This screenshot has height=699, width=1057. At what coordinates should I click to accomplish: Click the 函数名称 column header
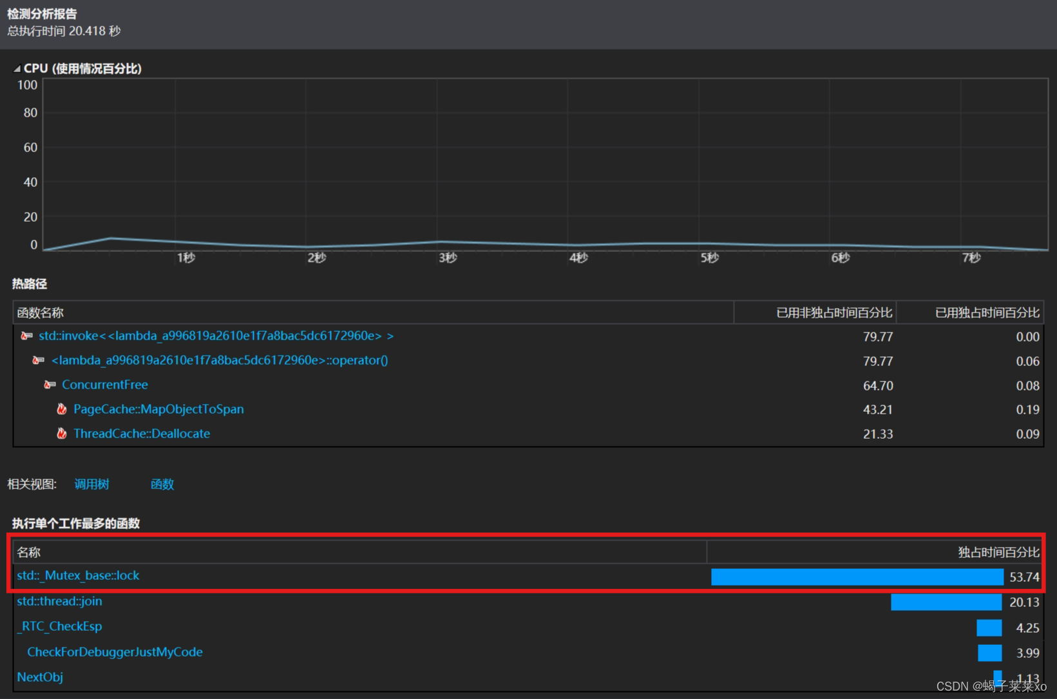[x=374, y=312]
